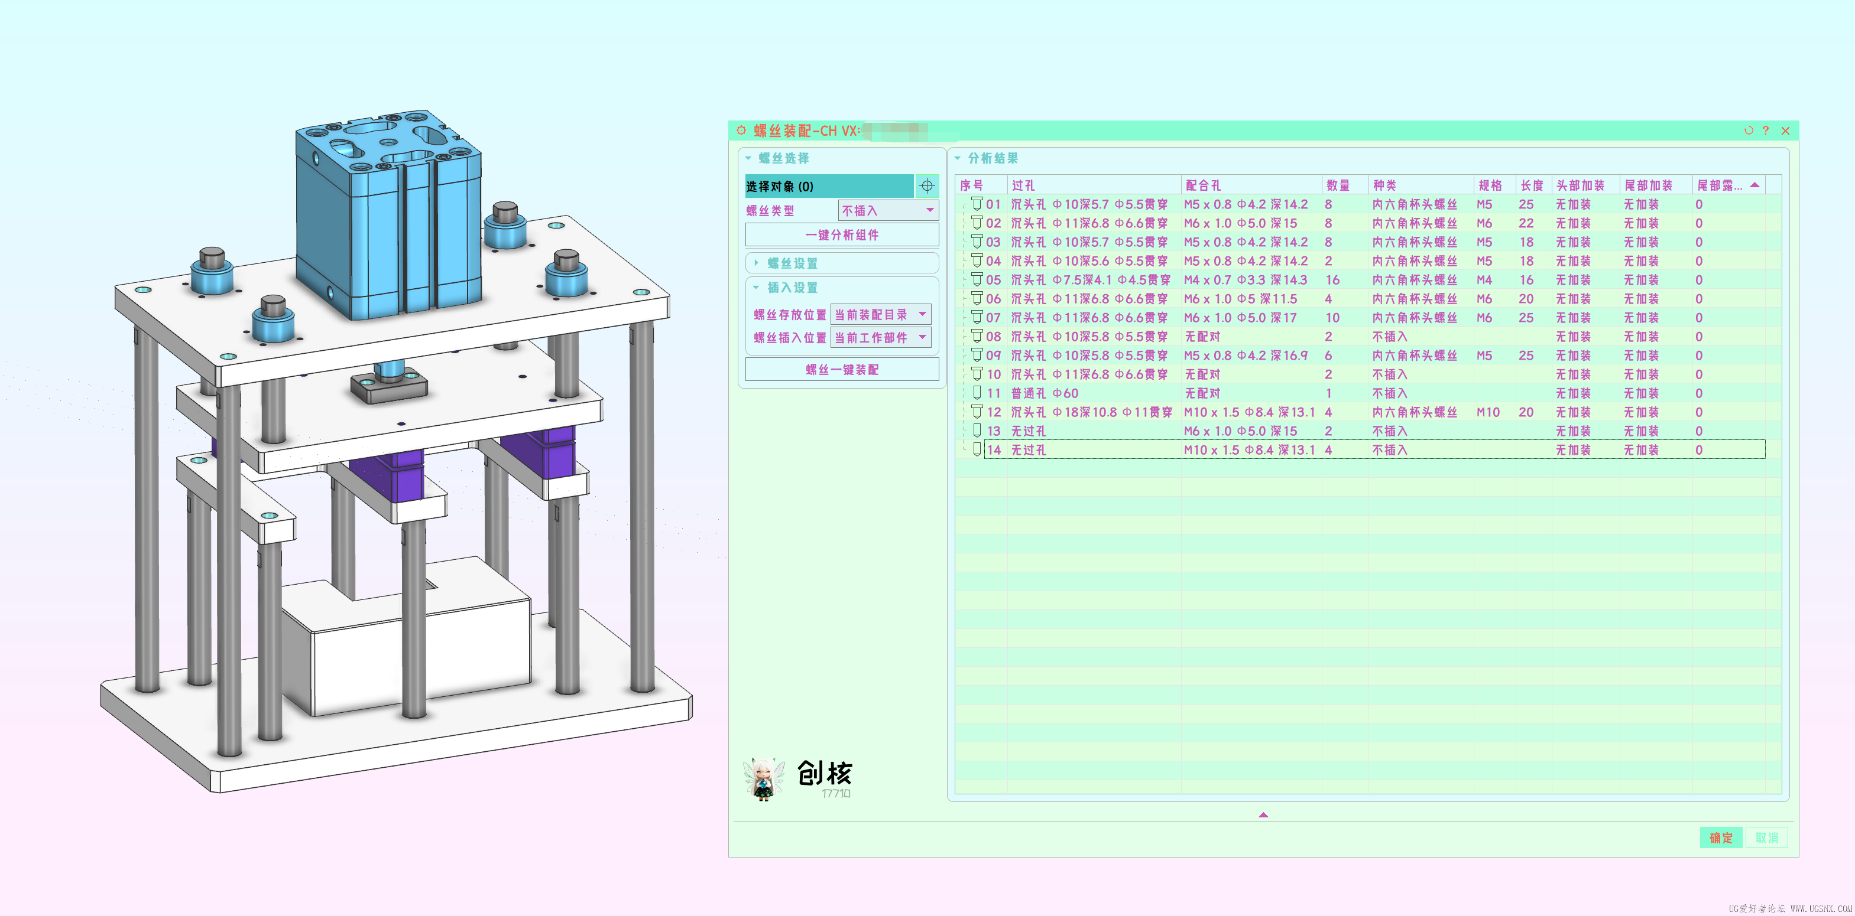Click the countersunk hole icon of row 07
The width and height of the screenshot is (1855, 916).
point(977,317)
